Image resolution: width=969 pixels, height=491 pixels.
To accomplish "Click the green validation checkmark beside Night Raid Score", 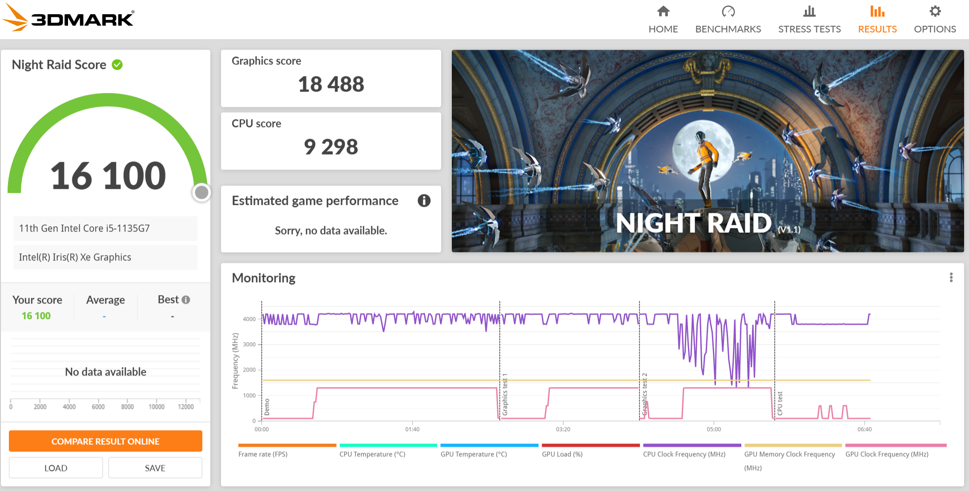I will (117, 65).
